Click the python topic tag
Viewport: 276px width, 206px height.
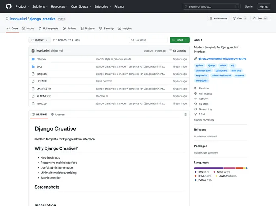[200, 66]
